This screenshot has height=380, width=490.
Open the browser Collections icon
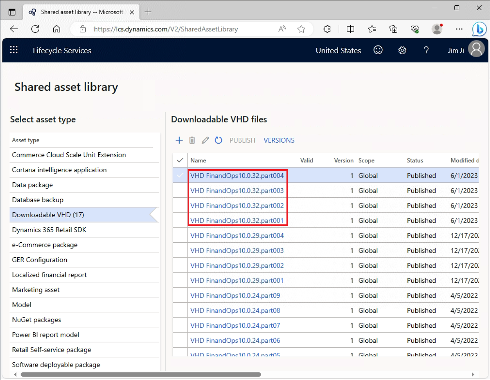point(393,29)
